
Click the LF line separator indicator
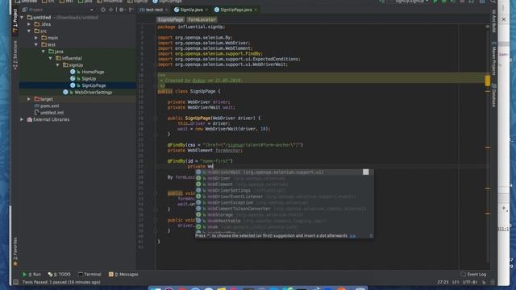click(456, 282)
